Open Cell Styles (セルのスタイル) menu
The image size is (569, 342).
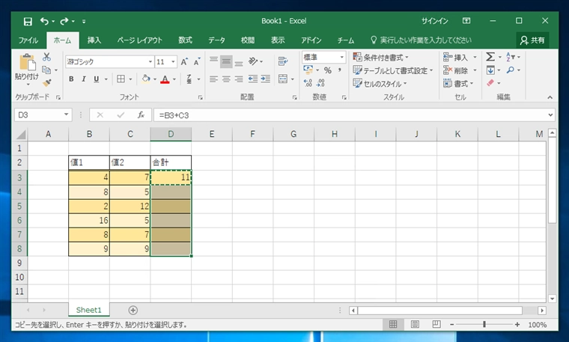point(380,83)
